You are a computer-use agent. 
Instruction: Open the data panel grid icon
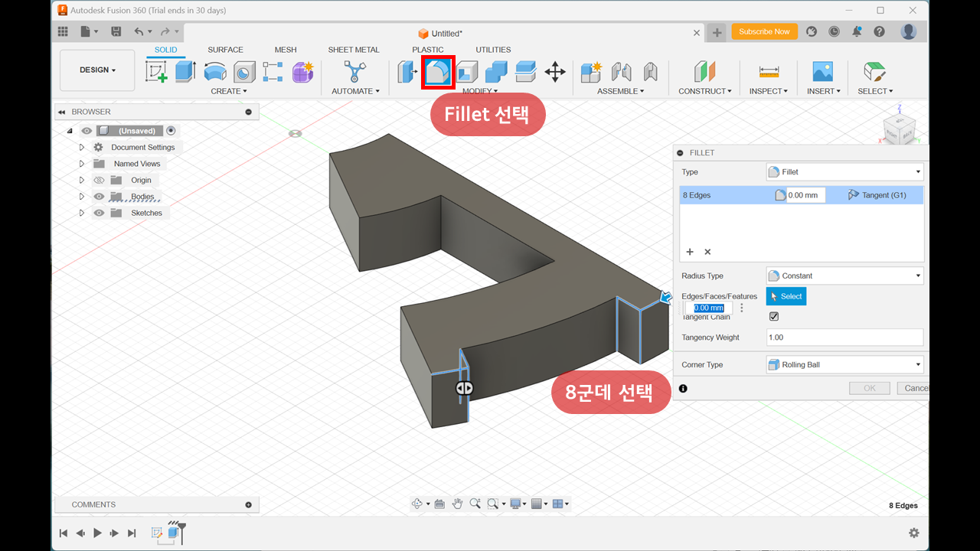[63, 31]
